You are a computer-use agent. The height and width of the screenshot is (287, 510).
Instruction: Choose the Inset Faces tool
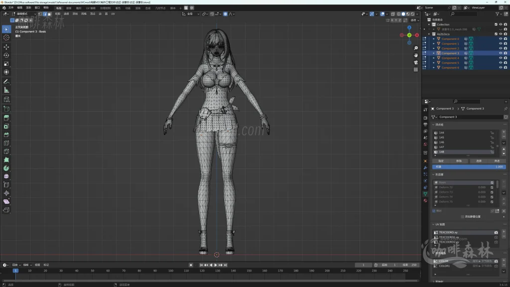pos(6,126)
